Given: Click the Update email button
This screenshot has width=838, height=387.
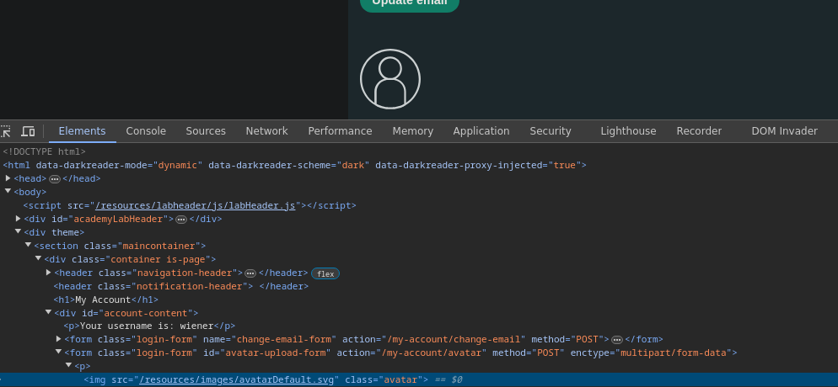Looking at the screenshot, I should [410, 3].
